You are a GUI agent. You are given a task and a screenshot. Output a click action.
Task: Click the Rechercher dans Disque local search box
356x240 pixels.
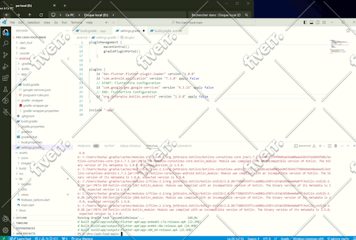coord(219,15)
